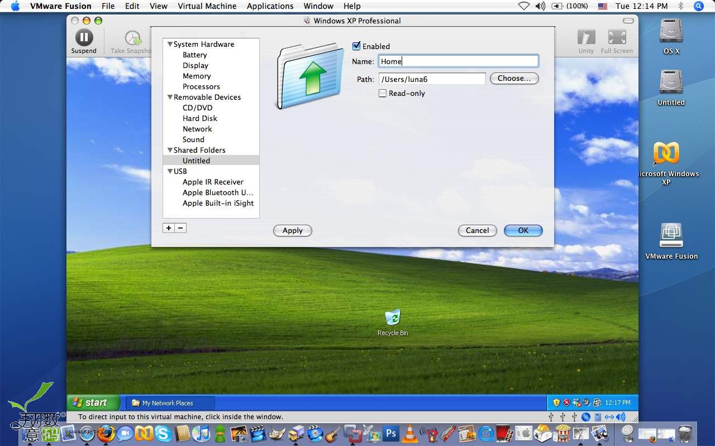Select Battery in settings list
The height and width of the screenshot is (446, 715).
(x=194, y=55)
